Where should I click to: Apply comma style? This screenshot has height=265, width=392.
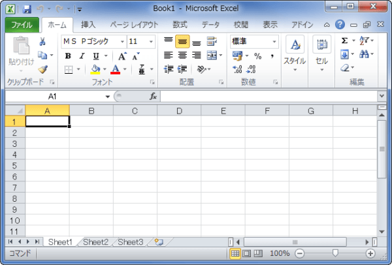(x=272, y=56)
